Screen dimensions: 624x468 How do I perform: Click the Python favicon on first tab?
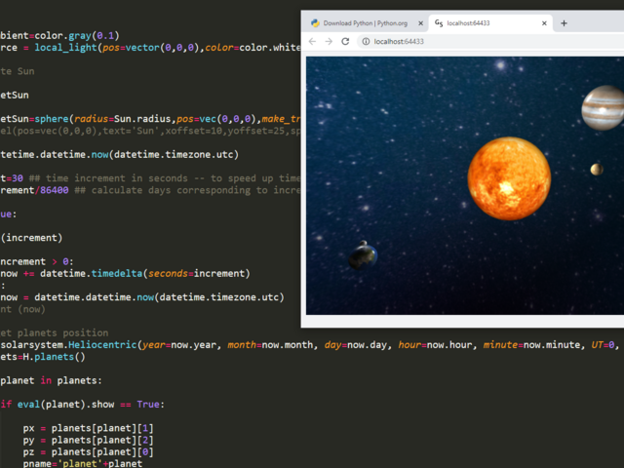point(315,22)
